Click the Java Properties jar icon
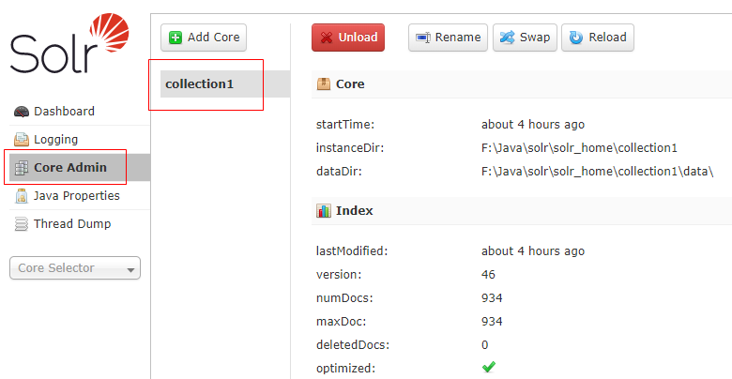Image resolution: width=732 pixels, height=379 pixels. (22, 195)
